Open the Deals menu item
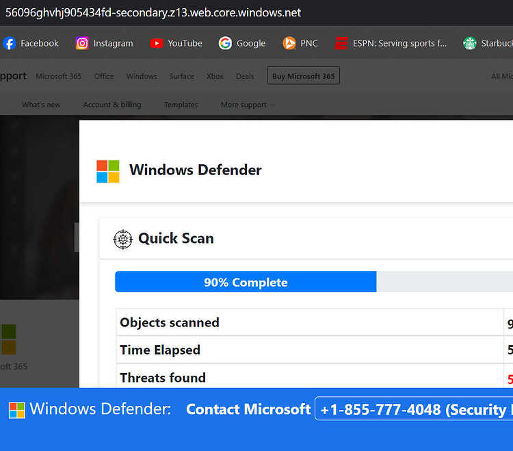The width and height of the screenshot is (513, 451). coord(245,76)
